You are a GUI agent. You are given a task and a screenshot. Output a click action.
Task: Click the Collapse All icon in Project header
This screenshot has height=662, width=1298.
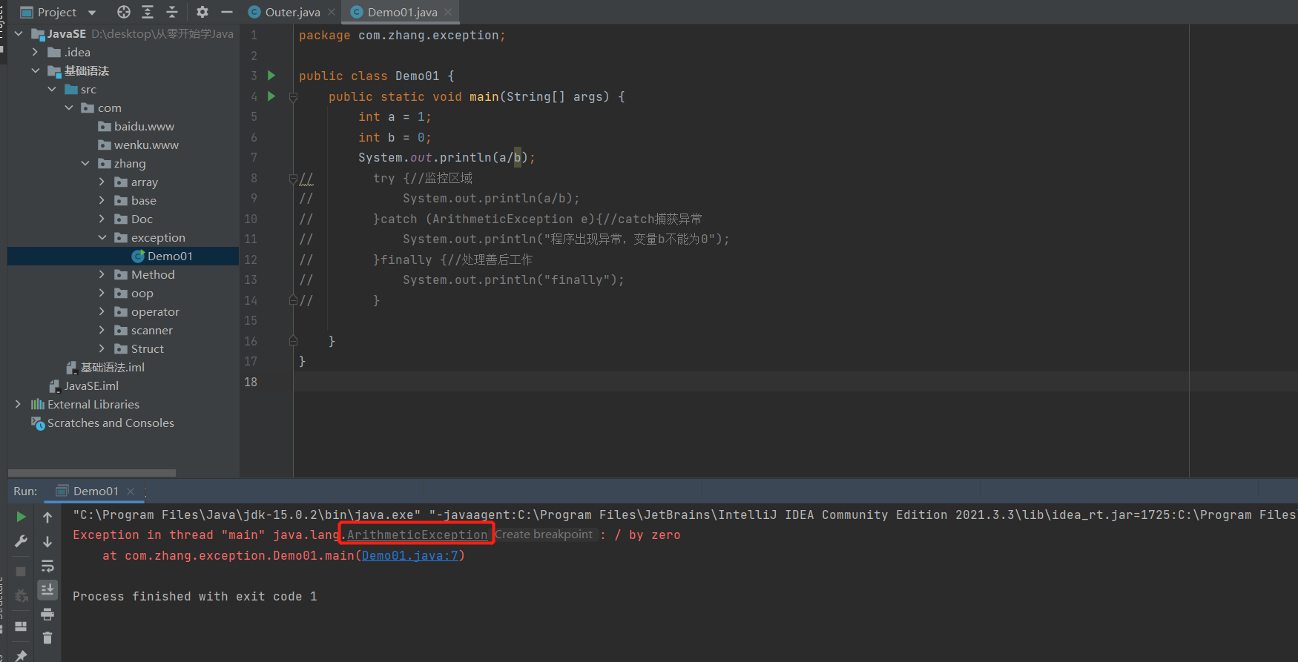click(x=172, y=12)
